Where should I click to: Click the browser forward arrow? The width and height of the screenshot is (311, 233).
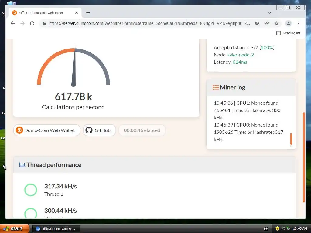(x=22, y=23)
